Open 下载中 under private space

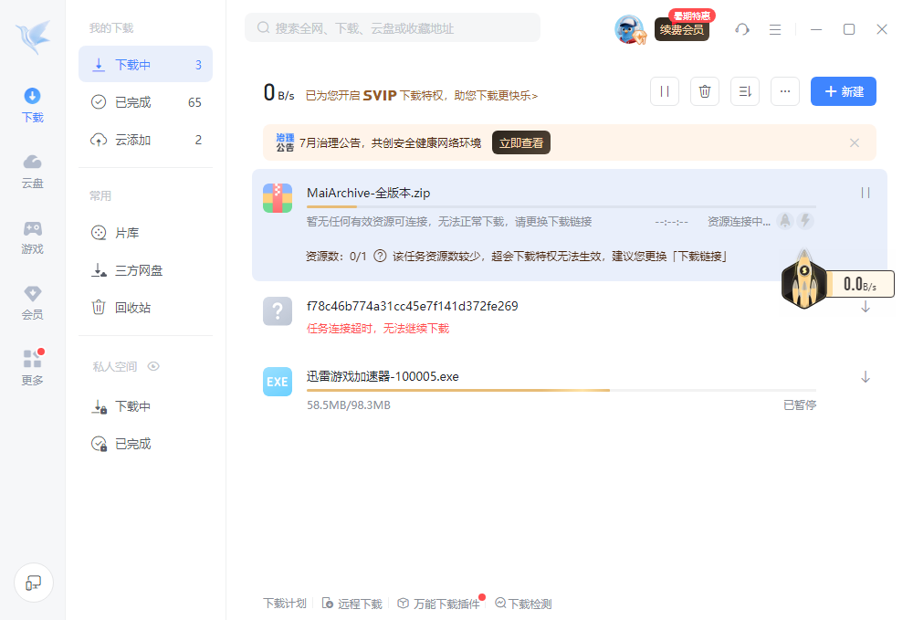click(145, 406)
